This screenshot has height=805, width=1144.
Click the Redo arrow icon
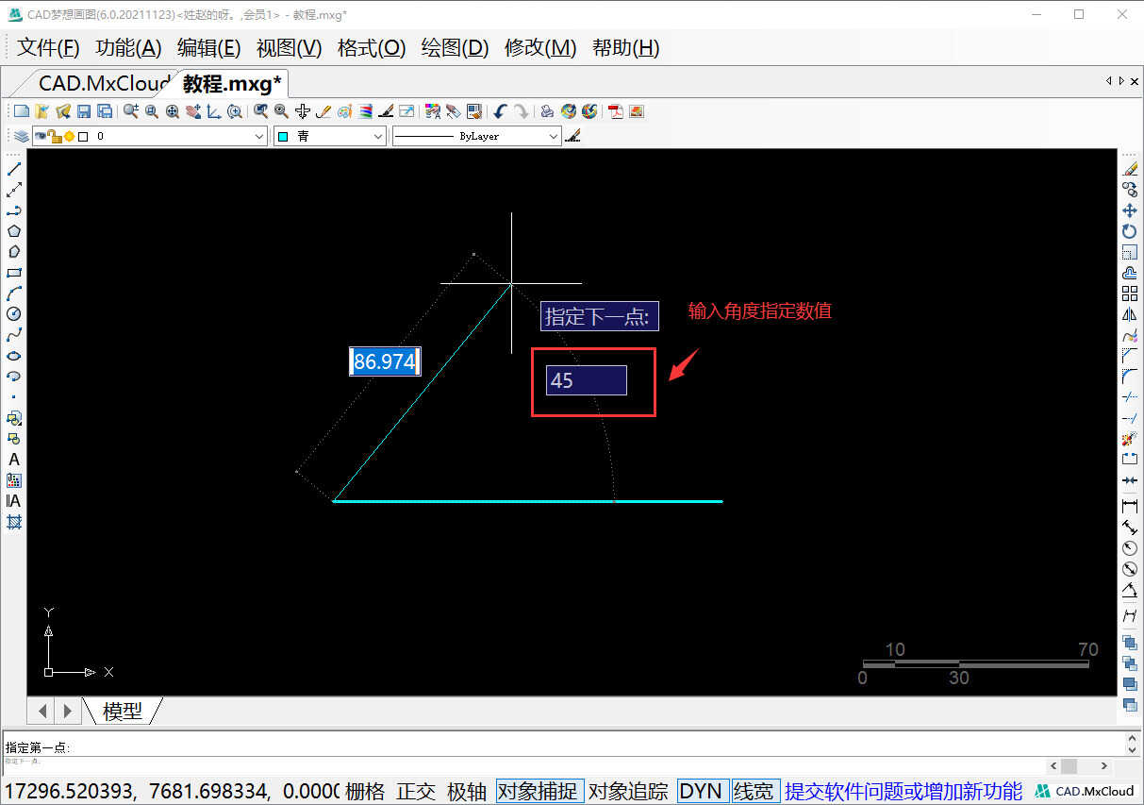coord(521,111)
